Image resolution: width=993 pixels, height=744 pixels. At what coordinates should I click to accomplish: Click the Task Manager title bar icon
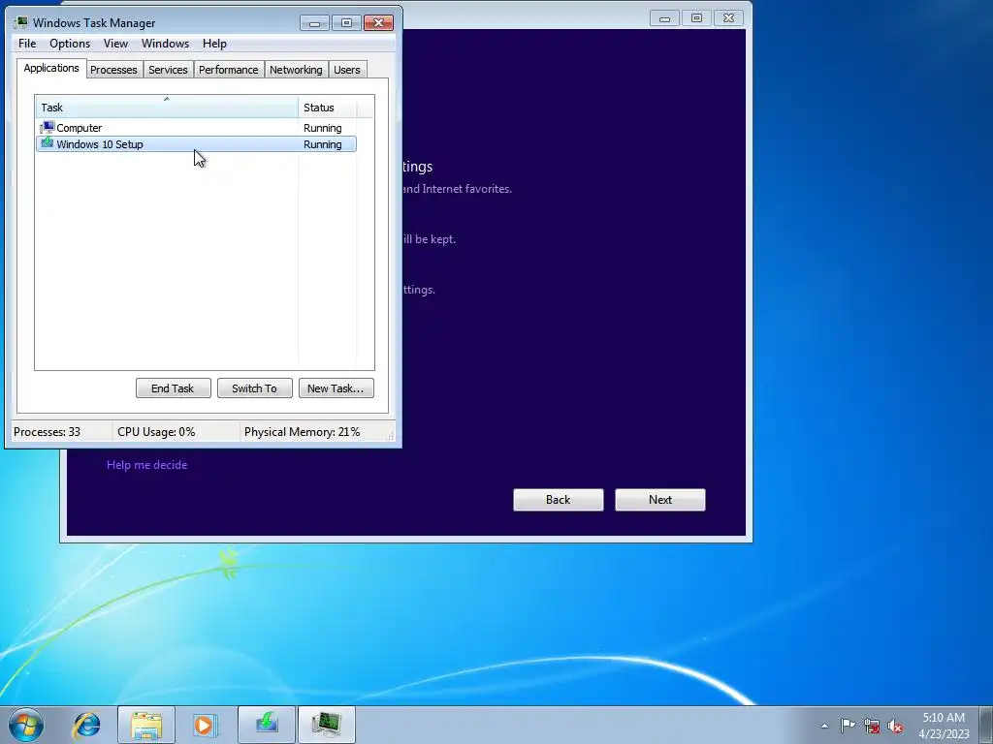(x=21, y=23)
